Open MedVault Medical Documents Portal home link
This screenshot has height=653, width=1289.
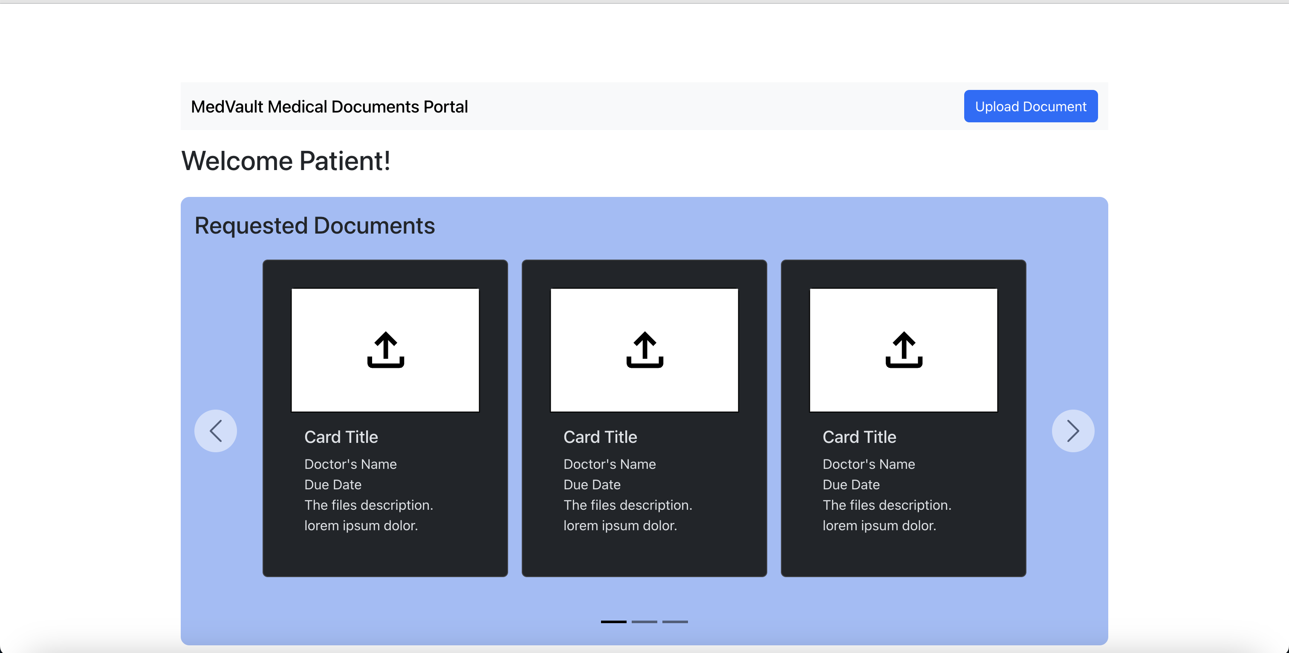click(329, 107)
